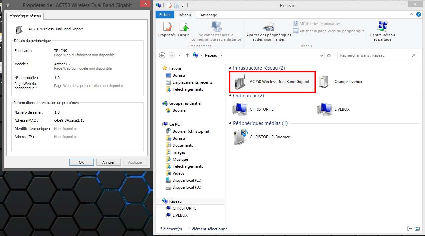This screenshot has height=236, width=425.
Task: Select Groupe résidentiel in sidebar
Action: tap(182, 103)
